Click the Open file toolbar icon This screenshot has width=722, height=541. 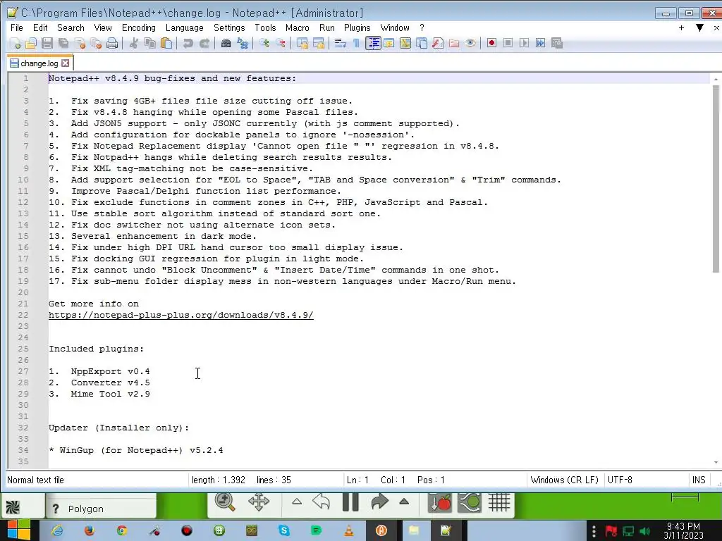[x=31, y=43]
